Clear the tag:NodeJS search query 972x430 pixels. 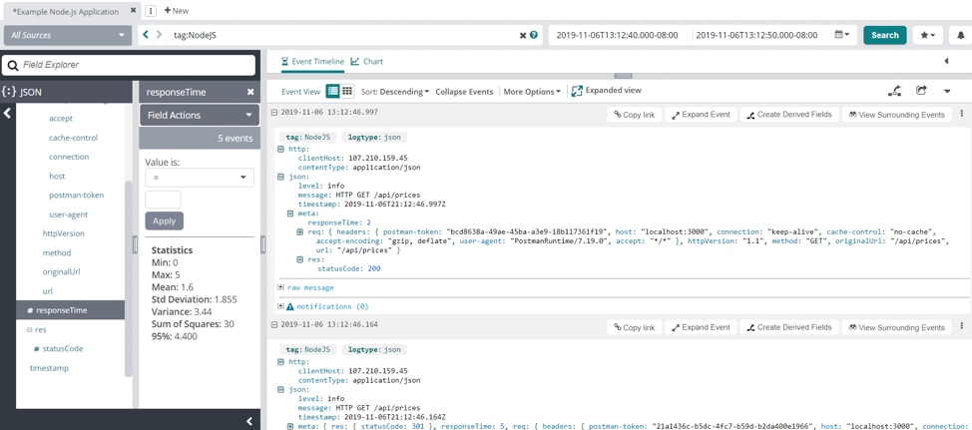(522, 35)
